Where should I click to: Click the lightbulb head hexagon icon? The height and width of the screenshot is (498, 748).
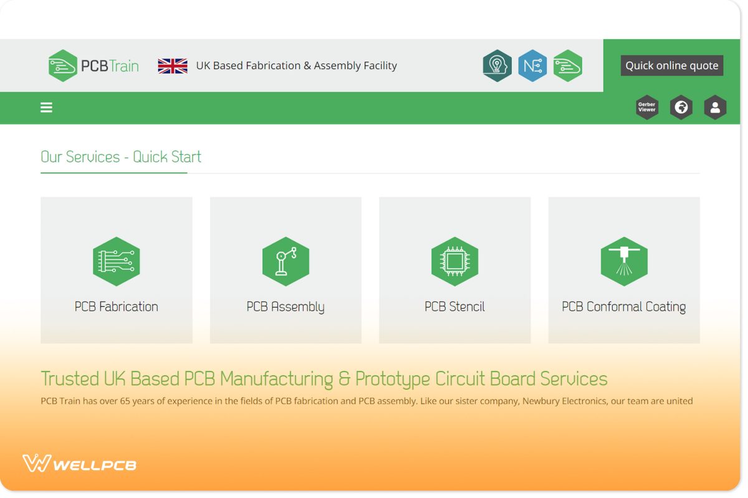coord(497,65)
